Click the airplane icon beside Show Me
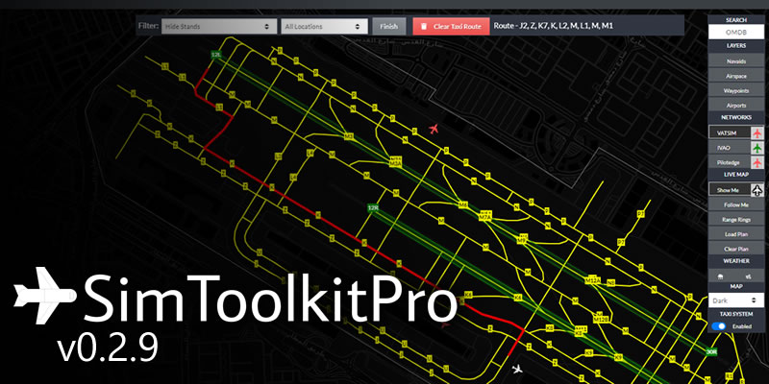 pos(757,190)
